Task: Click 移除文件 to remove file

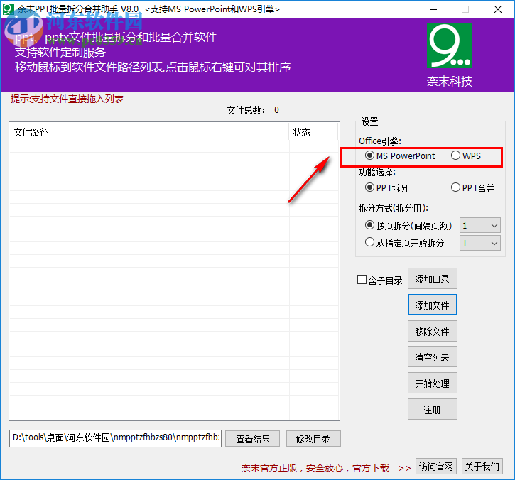Action: 432,331
